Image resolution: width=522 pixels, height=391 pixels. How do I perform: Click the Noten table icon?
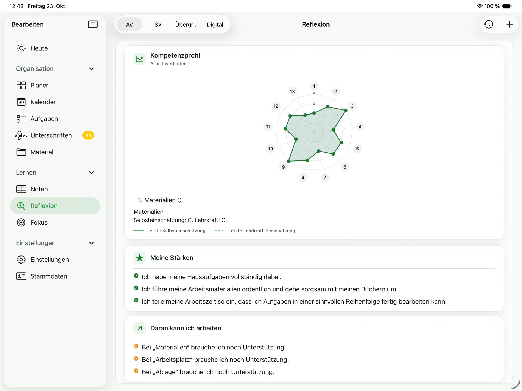pyautogui.click(x=21, y=189)
